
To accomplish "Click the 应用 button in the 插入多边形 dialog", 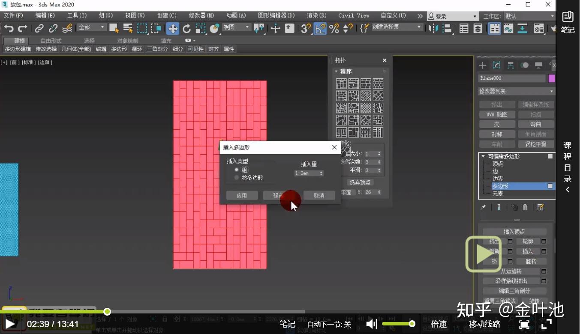I will point(242,195).
